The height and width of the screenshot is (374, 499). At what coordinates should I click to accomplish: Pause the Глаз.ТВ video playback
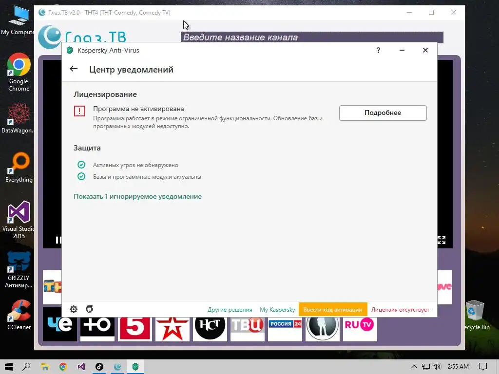58,240
